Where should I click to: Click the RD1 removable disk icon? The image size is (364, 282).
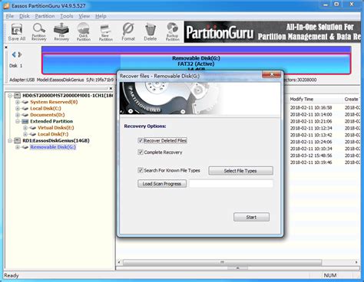(x=17, y=140)
